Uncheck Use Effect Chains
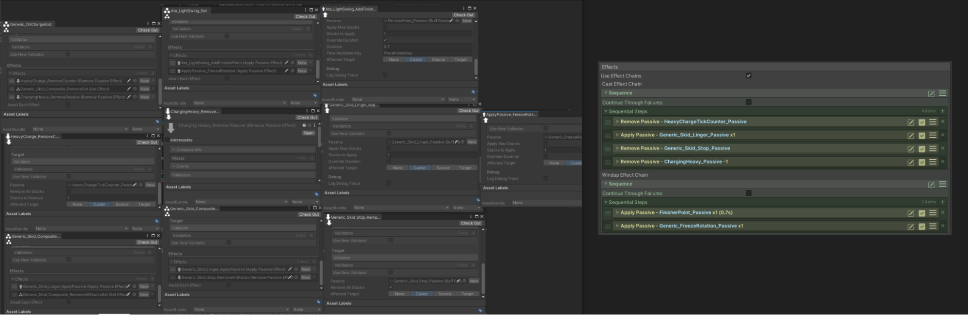Viewport: 968px width, 315px height. (x=749, y=76)
